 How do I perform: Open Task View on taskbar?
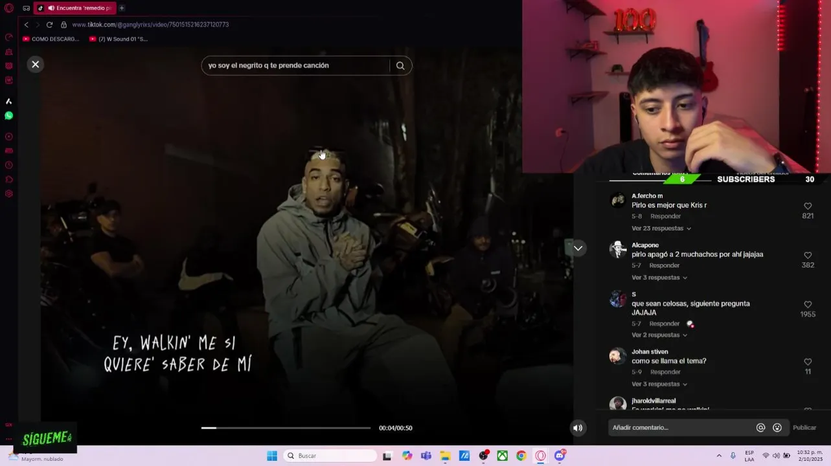click(387, 456)
